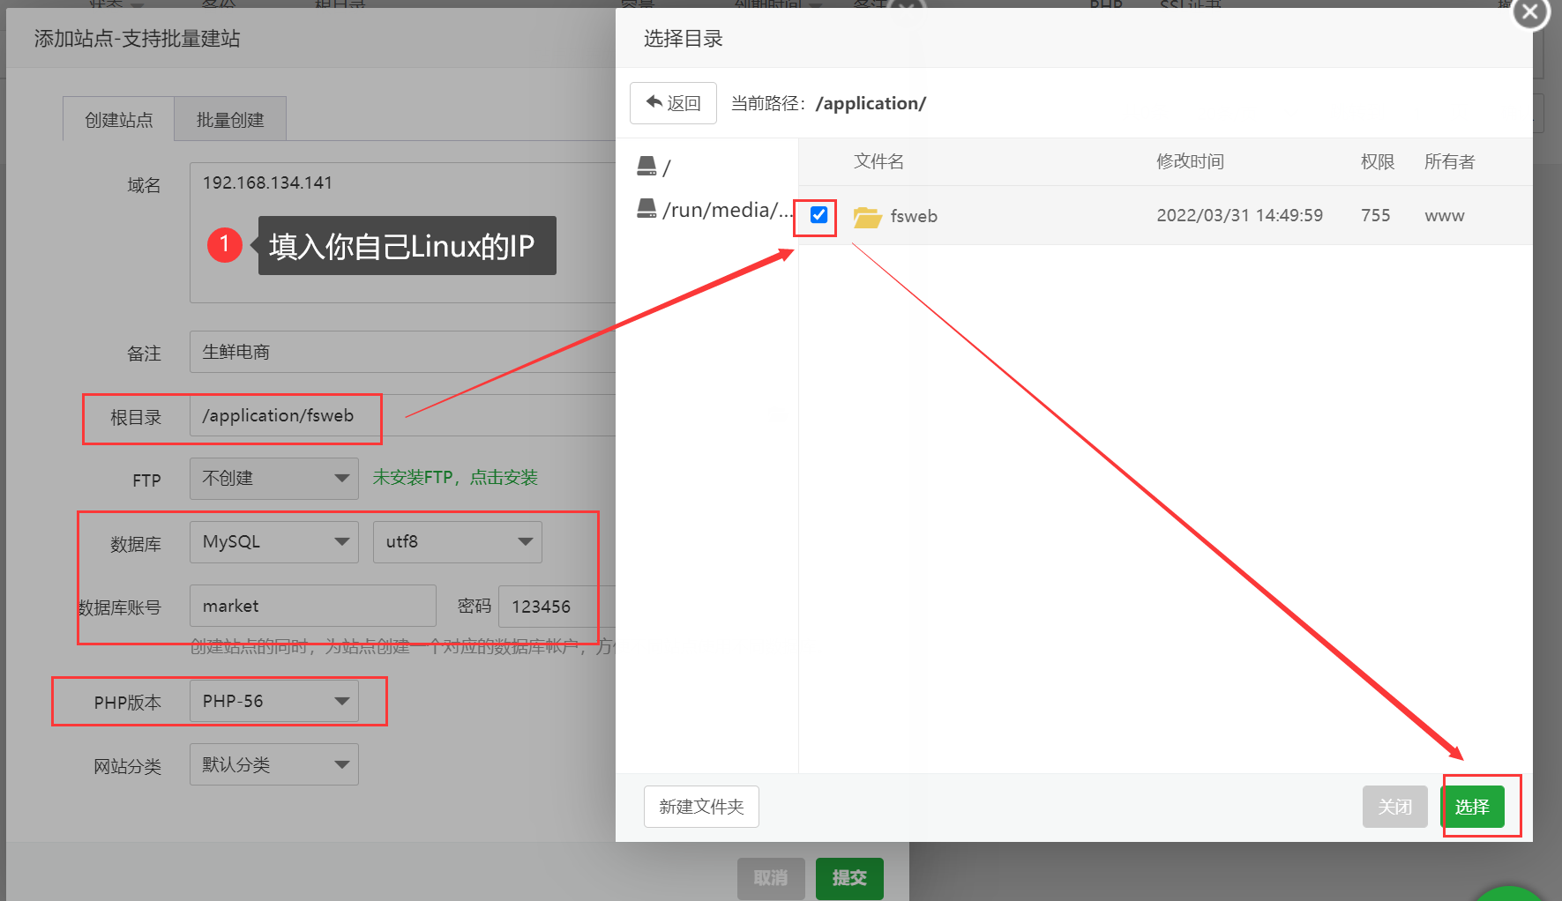Image resolution: width=1562 pixels, height=901 pixels.
Task: Open the PHP-56 version dropdown
Action: pos(273,701)
